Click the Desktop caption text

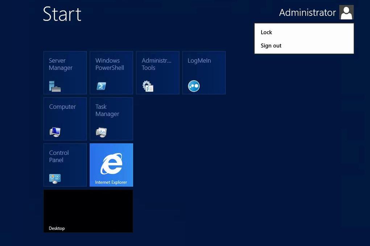[57, 228]
